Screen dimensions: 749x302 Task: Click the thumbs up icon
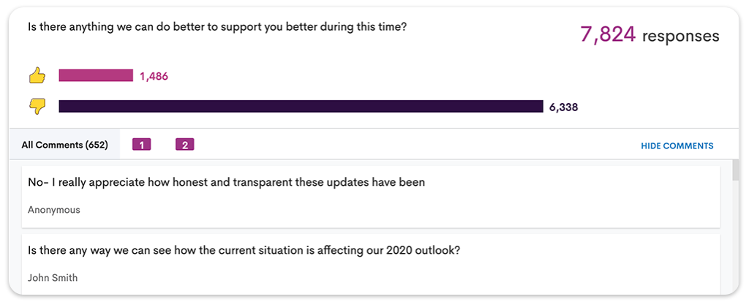point(37,75)
